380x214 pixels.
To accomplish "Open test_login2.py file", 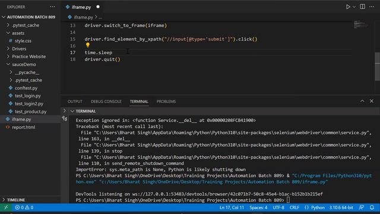I will (29, 103).
